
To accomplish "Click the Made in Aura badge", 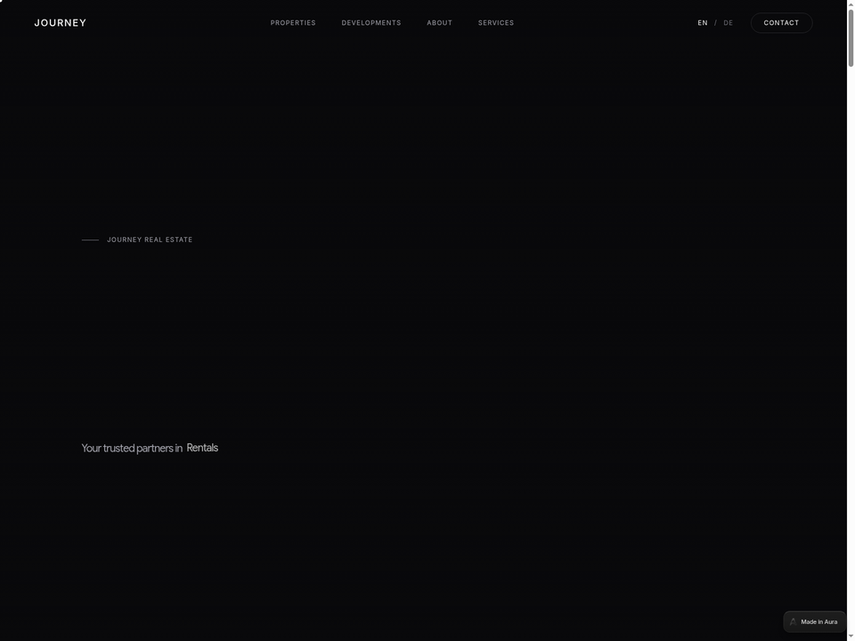I will 814,621.
